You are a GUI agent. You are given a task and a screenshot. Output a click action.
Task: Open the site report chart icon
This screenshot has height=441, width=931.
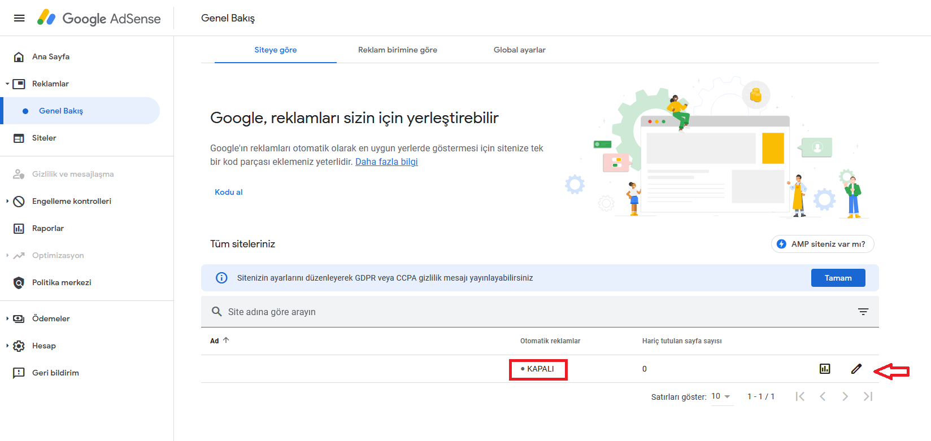[825, 369]
